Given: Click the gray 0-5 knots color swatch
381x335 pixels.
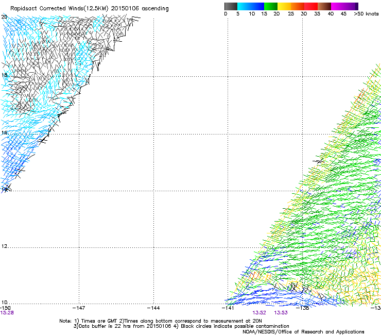Looking at the screenshot, I should (231, 6).
